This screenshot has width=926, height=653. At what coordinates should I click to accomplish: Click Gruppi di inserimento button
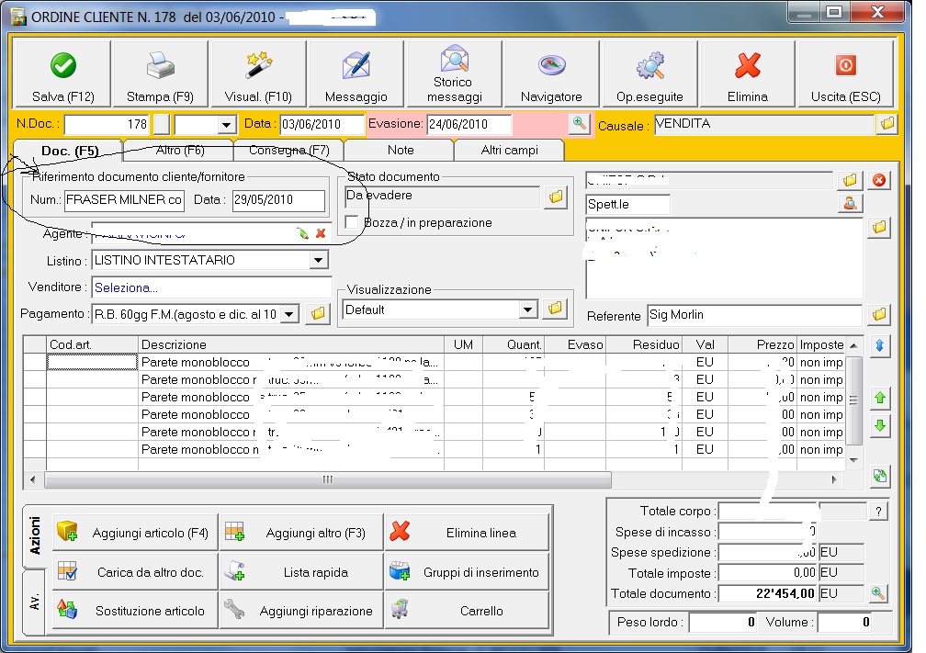[x=467, y=571]
